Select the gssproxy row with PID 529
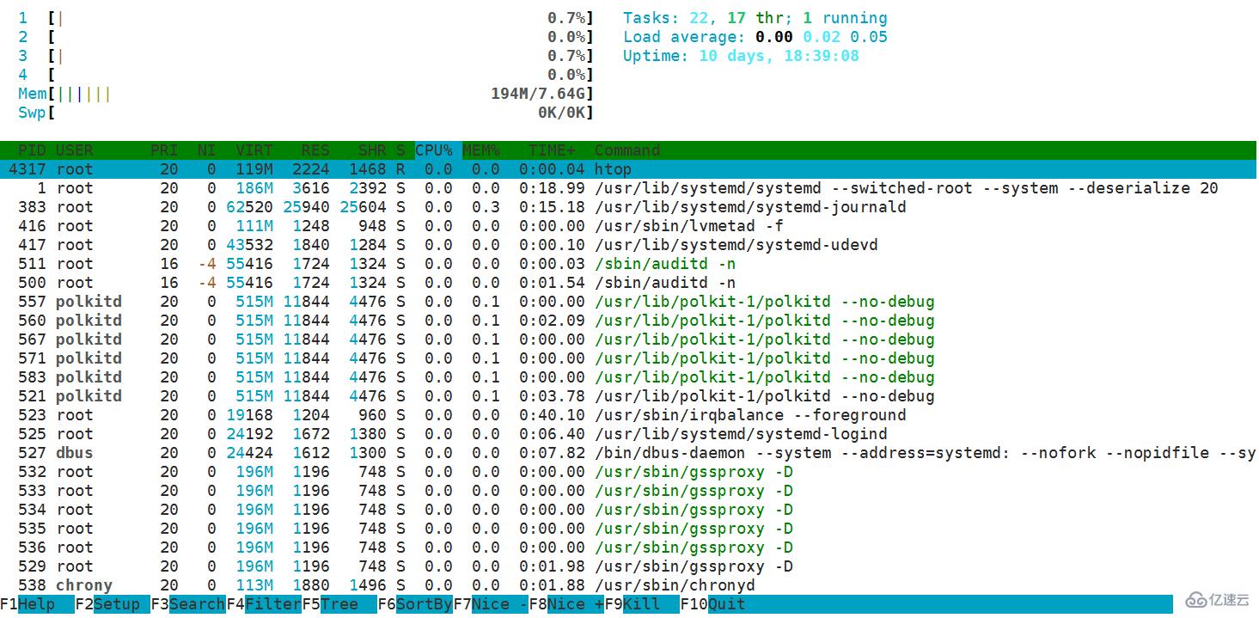Image resolution: width=1259 pixels, height=618 pixels. point(628,566)
